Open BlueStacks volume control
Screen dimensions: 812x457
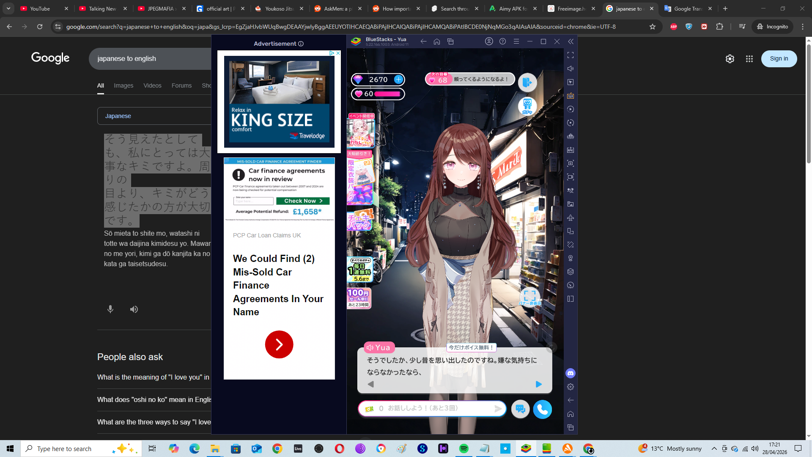(x=571, y=69)
